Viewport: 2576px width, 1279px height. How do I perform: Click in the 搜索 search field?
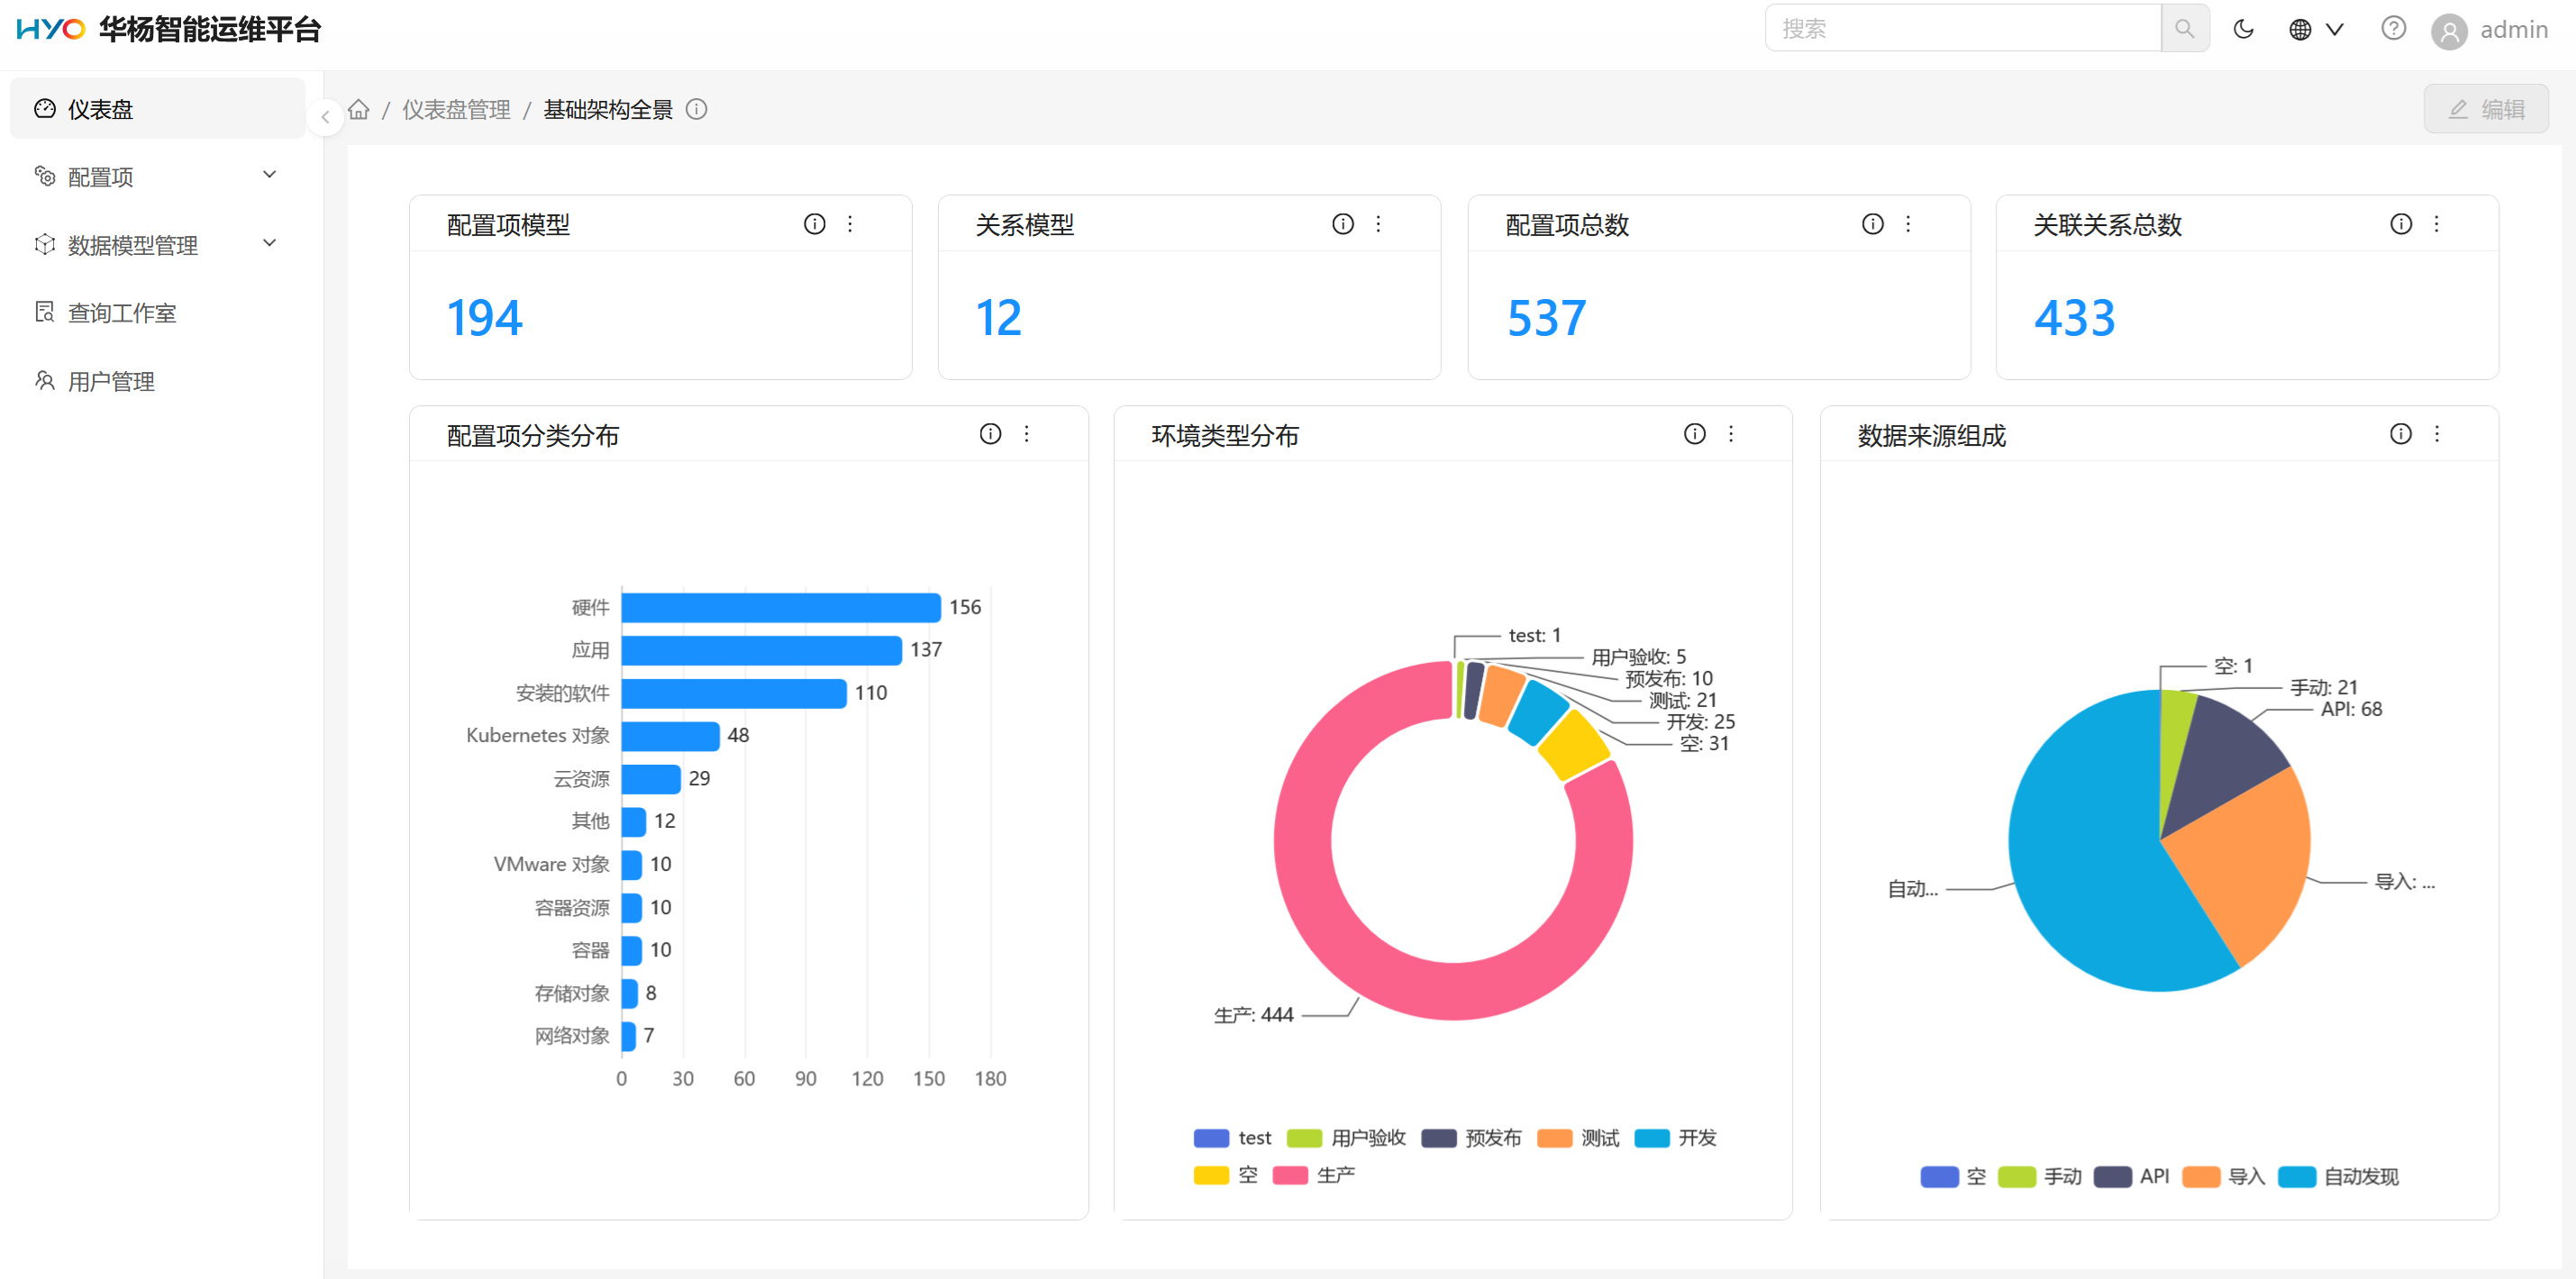tap(1962, 28)
